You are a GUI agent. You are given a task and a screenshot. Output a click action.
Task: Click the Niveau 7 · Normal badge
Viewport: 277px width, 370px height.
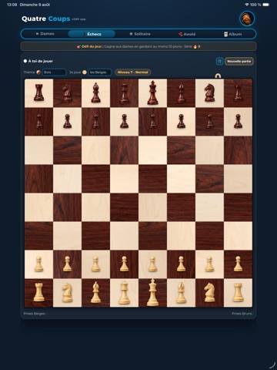pyautogui.click(x=133, y=72)
